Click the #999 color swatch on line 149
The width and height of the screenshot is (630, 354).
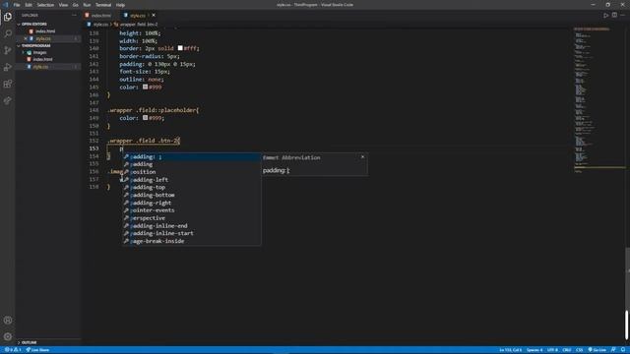(x=146, y=118)
